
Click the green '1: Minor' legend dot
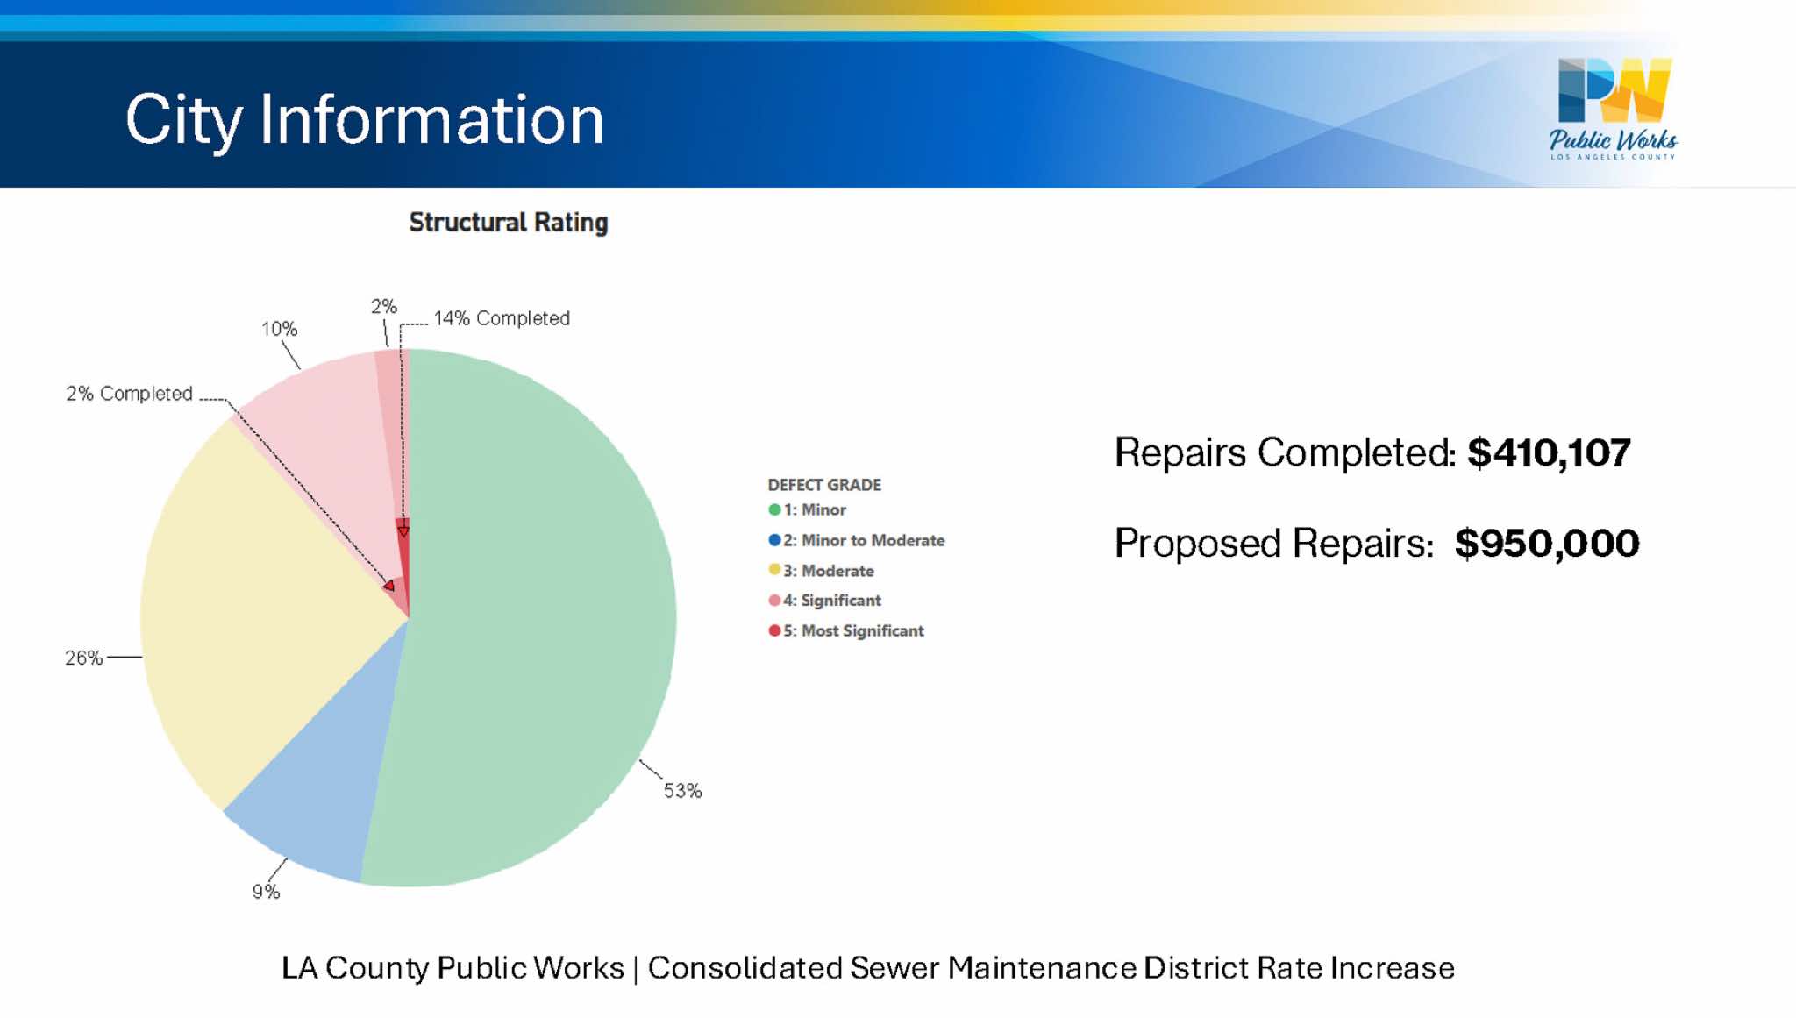pos(774,509)
